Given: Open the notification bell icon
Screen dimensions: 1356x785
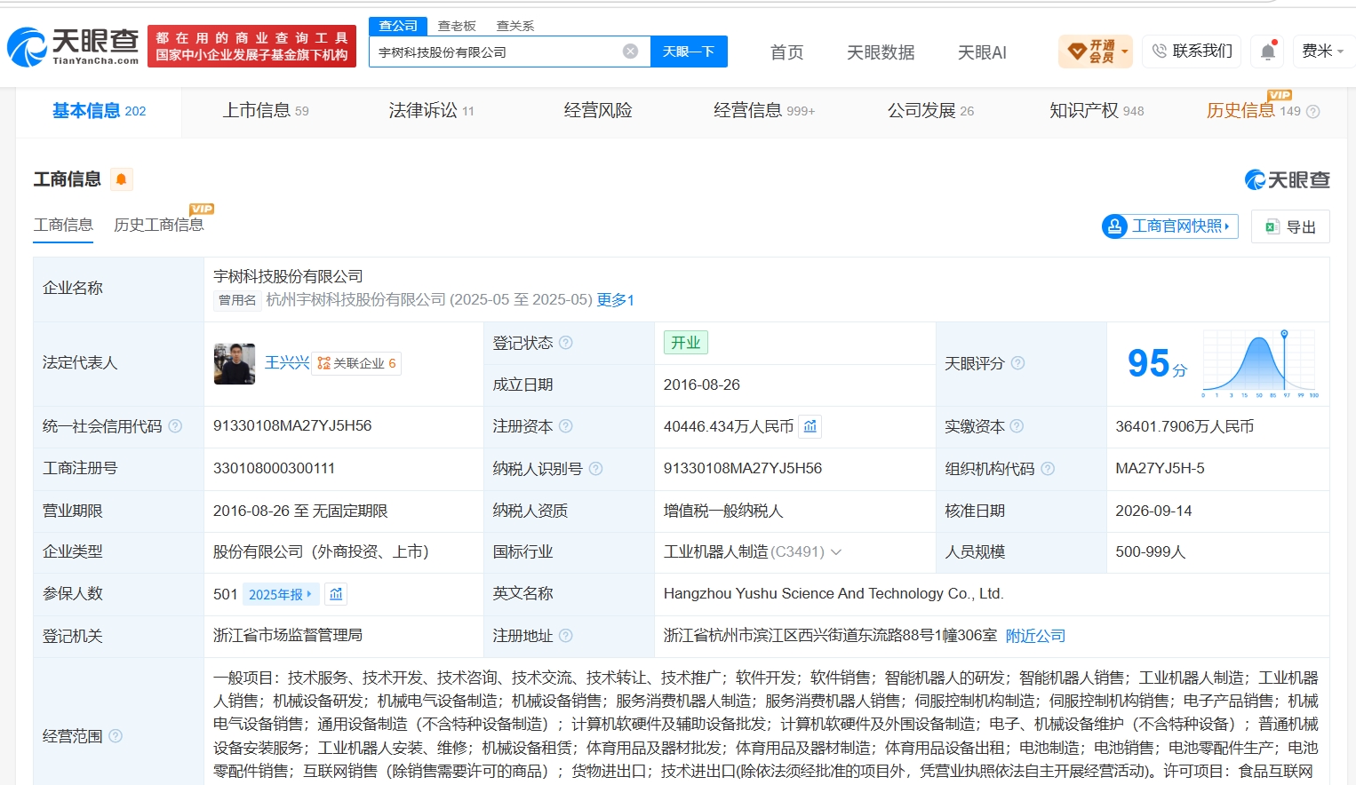Looking at the screenshot, I should [x=1268, y=52].
